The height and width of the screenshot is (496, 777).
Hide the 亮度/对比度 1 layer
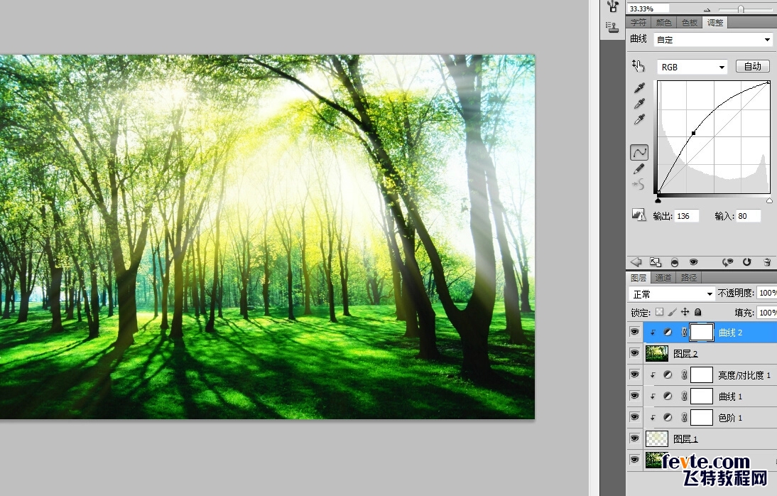634,374
